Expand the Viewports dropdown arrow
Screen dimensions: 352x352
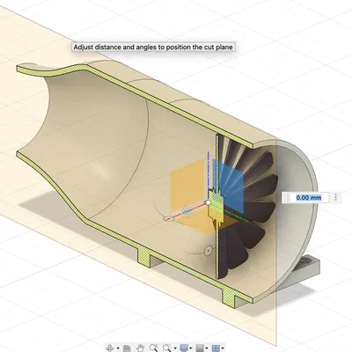click(223, 348)
